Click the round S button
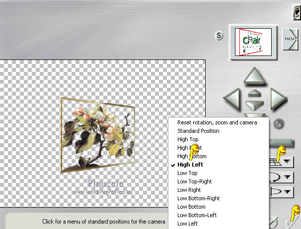The image size is (301, 229). pyautogui.click(x=219, y=36)
